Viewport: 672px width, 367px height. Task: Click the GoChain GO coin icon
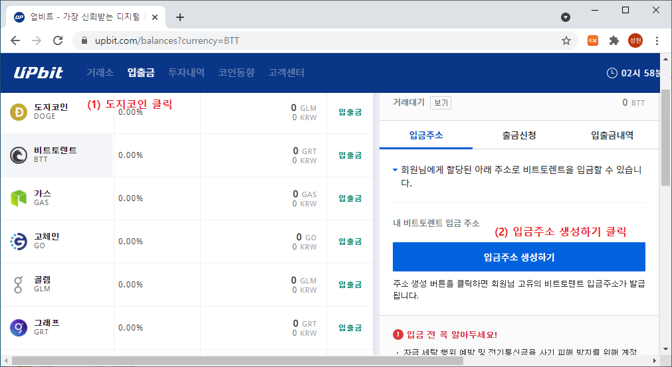tap(19, 242)
